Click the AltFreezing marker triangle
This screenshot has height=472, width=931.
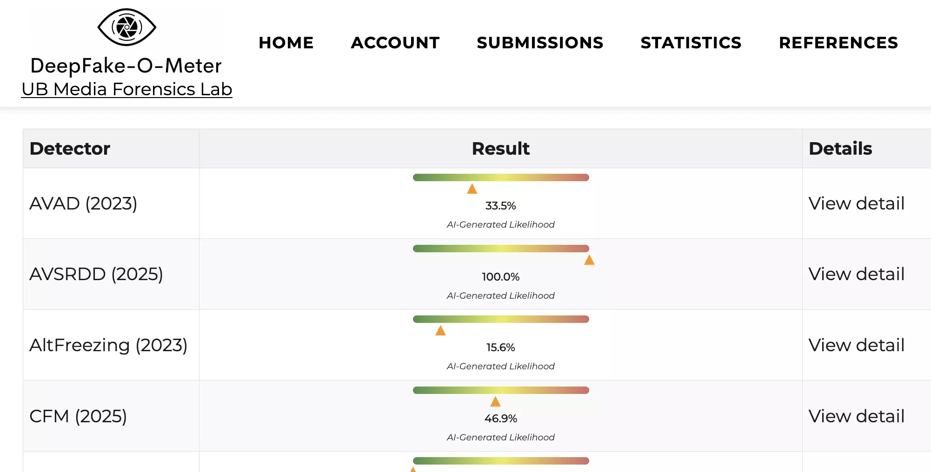[440, 330]
